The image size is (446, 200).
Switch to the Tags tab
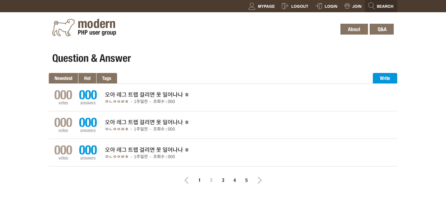click(x=107, y=78)
